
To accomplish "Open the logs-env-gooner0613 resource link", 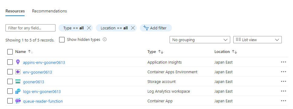I will point(42,92).
